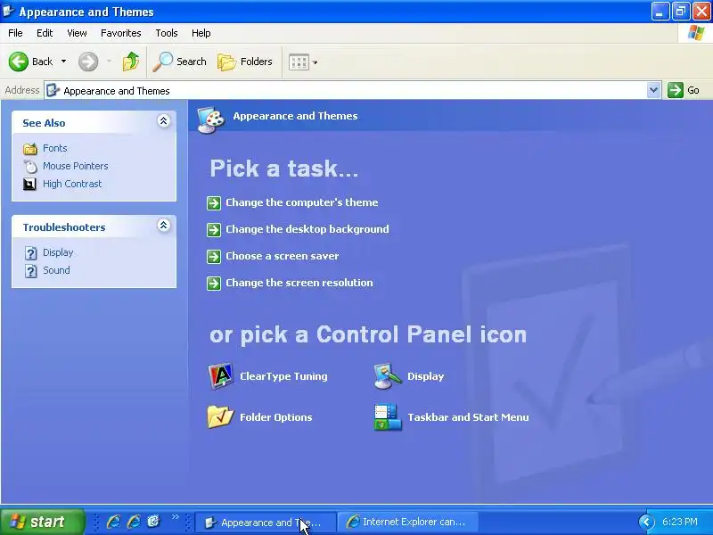Open the Back history dropdown arrow

tap(63, 62)
